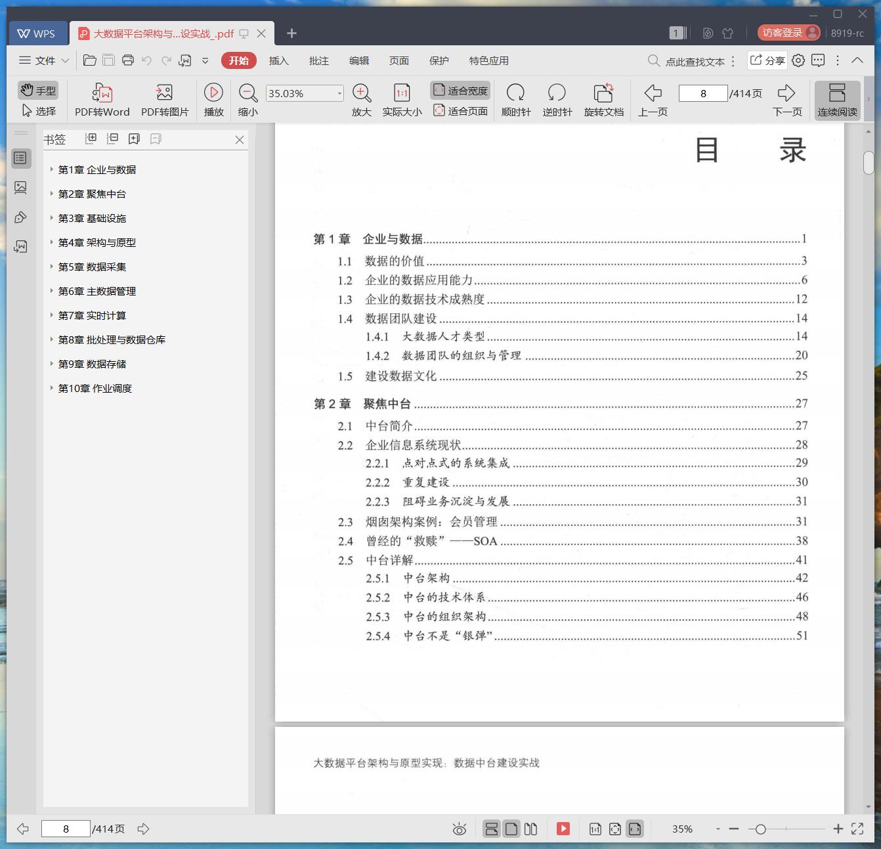Screen dimensions: 881x849
Task: Click the page number field in toolbar
Action: [703, 93]
